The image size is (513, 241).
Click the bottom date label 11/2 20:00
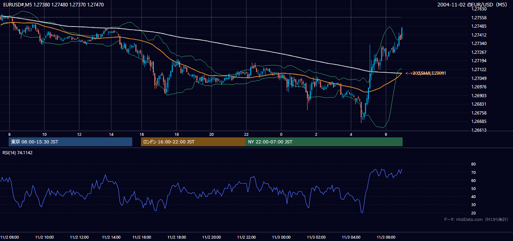click(212, 237)
